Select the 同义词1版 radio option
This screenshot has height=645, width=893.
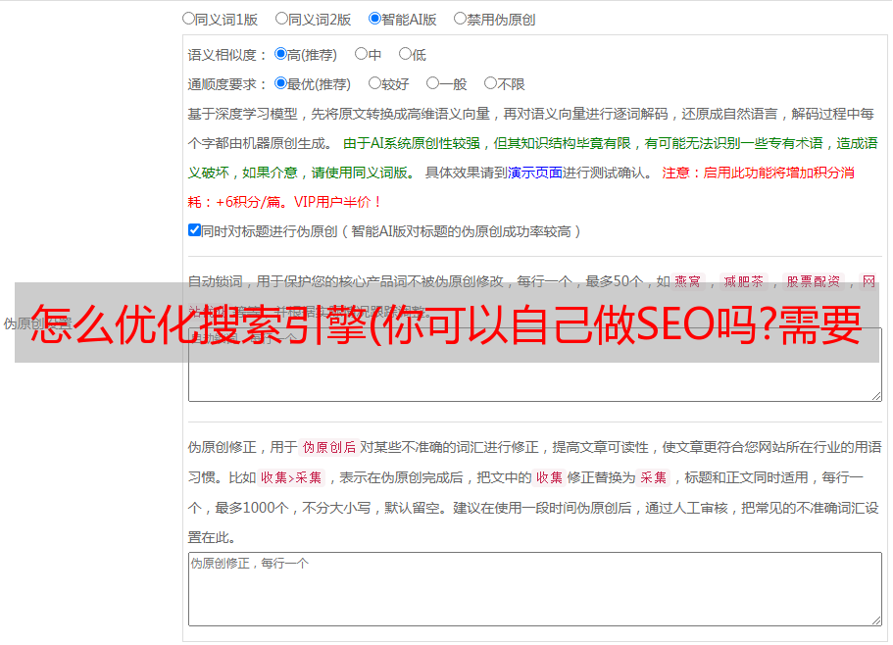(188, 19)
